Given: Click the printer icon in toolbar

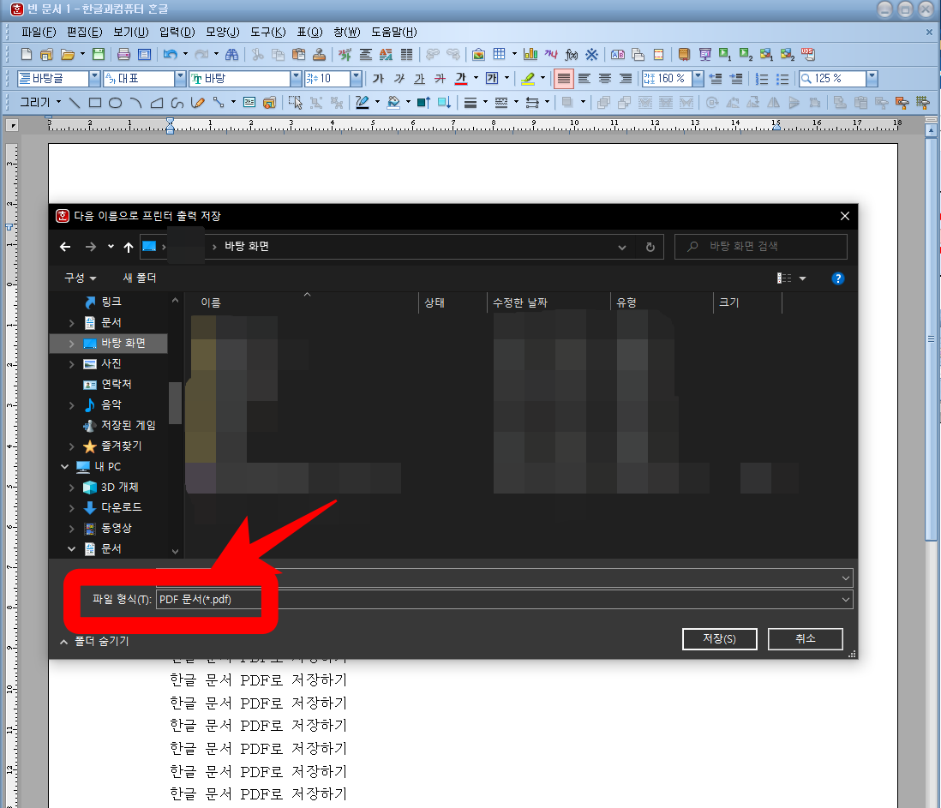Looking at the screenshot, I should (123, 55).
